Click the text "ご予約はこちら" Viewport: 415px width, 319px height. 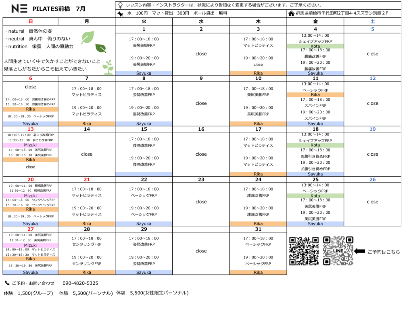point(384,252)
